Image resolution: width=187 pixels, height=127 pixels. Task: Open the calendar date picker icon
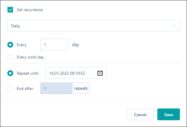pyautogui.click(x=100, y=73)
